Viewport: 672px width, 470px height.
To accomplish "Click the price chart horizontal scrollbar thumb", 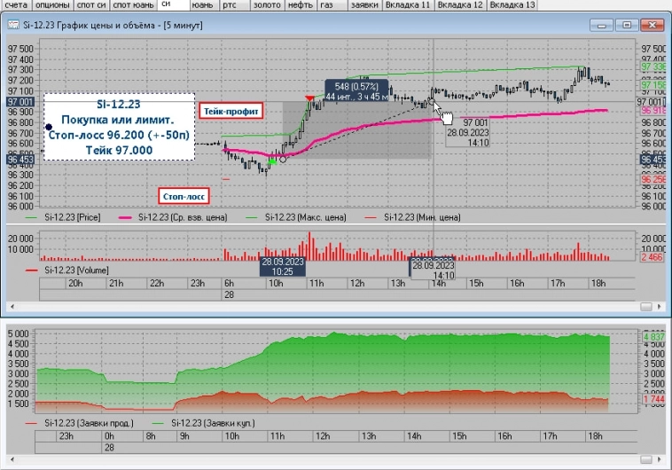I will (x=646, y=307).
